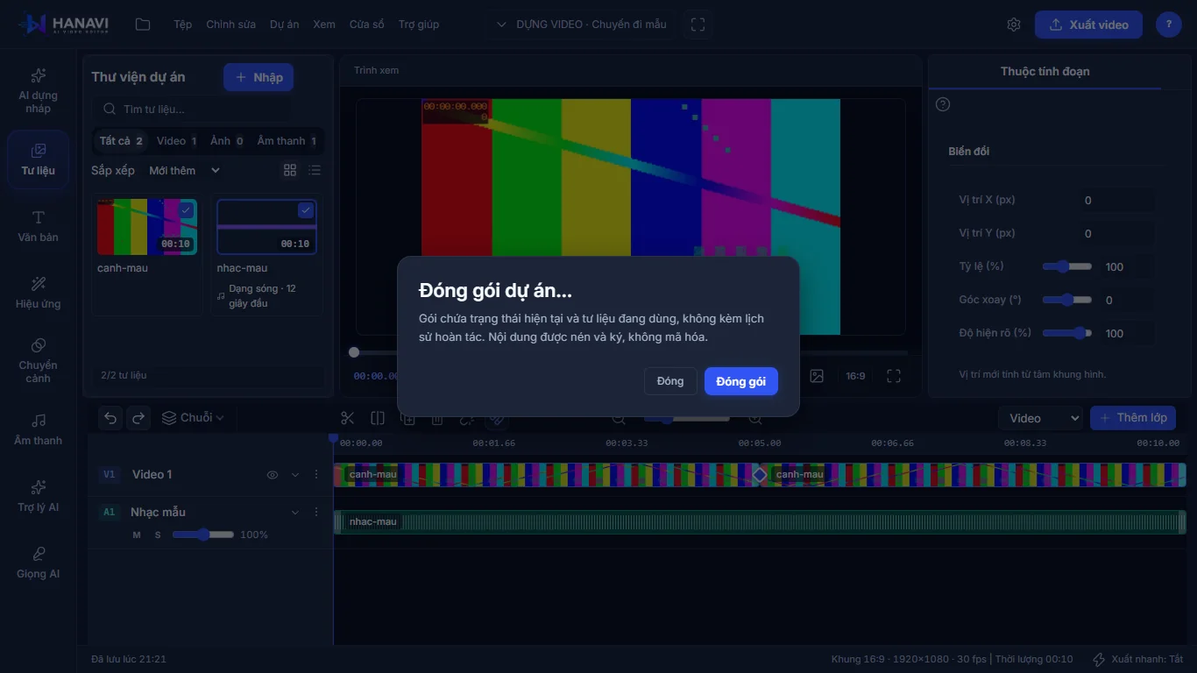The width and height of the screenshot is (1197, 673).
Task: Collapse the Video 1 track chevron
Action: click(295, 475)
